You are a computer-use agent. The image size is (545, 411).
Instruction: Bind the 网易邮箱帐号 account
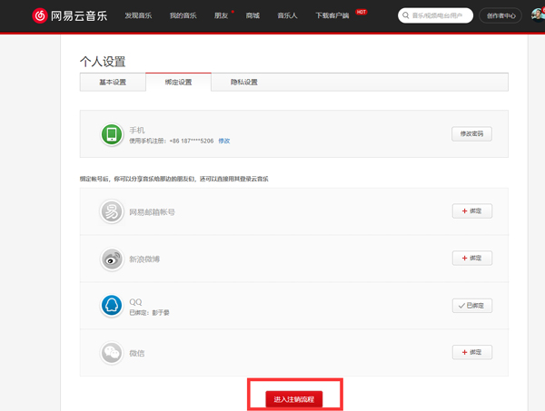(471, 211)
